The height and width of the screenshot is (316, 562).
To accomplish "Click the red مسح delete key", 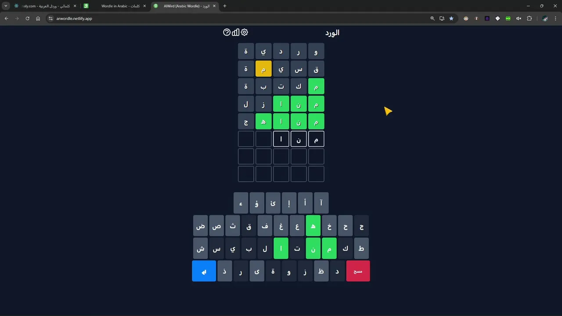I will pos(358,271).
